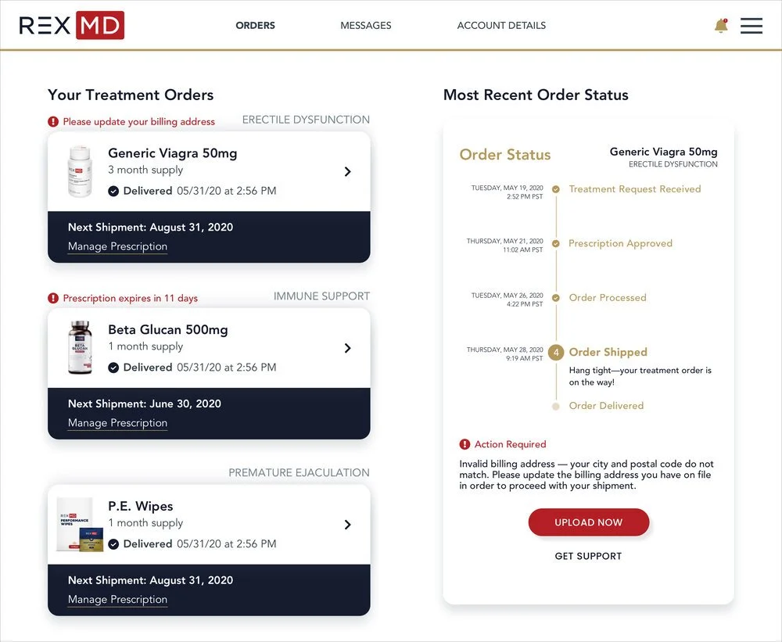Viewport: 782px width, 642px height.
Task: Open the Account Details tab
Action: (501, 26)
